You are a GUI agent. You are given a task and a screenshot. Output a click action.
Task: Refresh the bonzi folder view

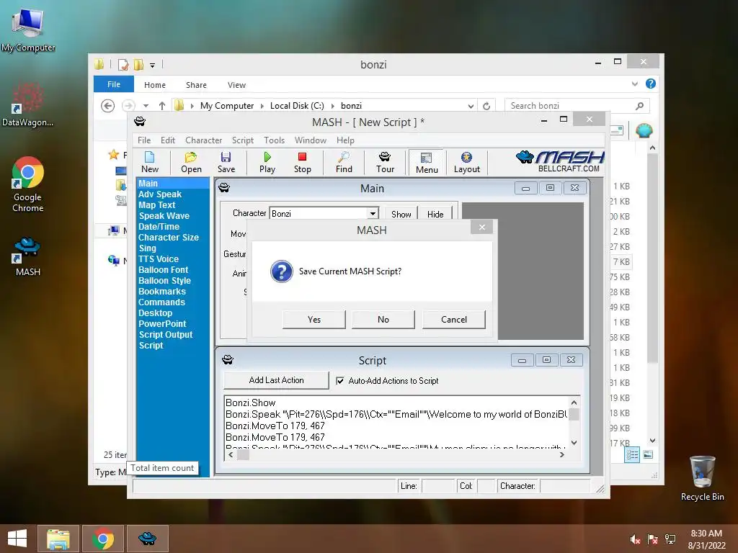486,106
